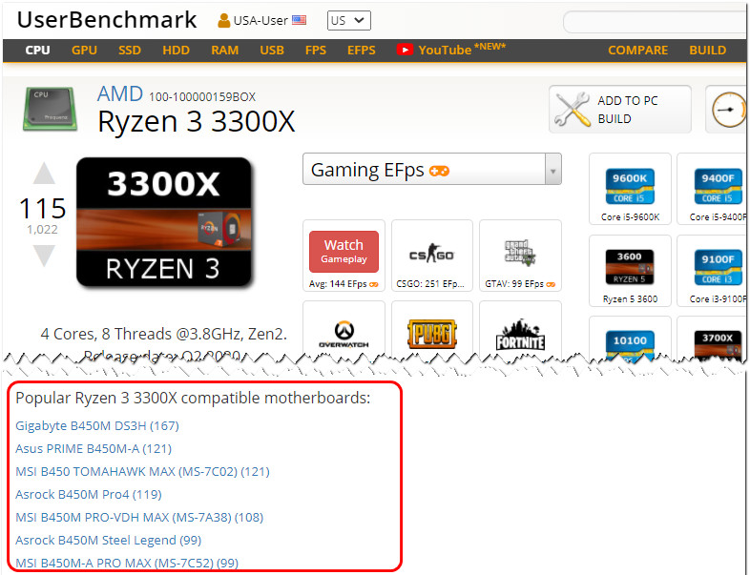Click the 4 Cores, 8 Threads spec line
750x575 pixels.
coord(163,334)
